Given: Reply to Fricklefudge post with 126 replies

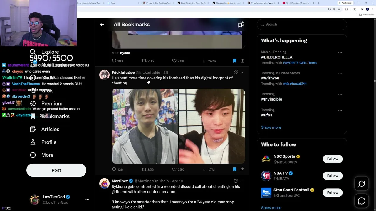Looking at the screenshot, I should (x=117, y=169).
